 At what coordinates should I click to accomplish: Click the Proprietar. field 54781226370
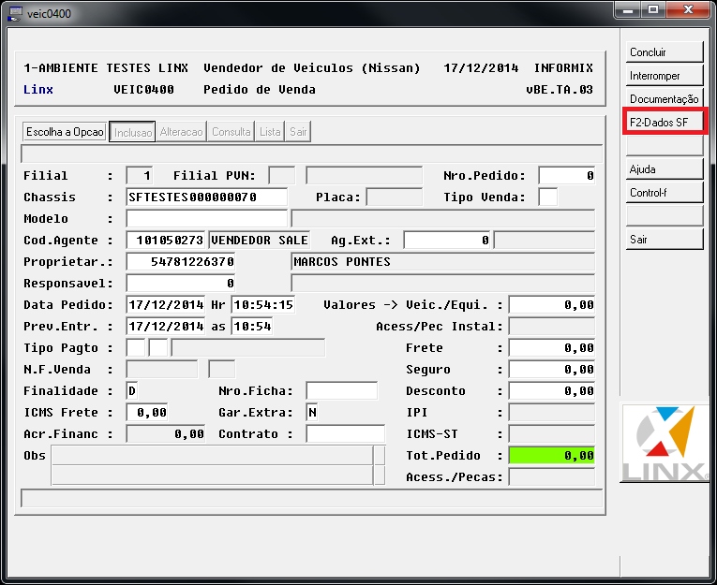181,261
